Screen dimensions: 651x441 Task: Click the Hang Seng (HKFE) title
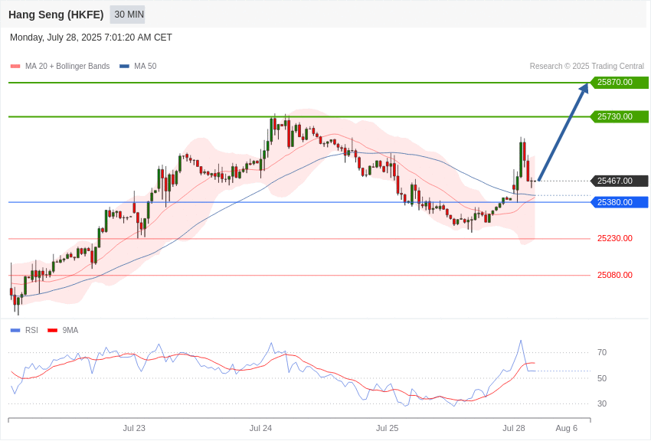[56, 15]
